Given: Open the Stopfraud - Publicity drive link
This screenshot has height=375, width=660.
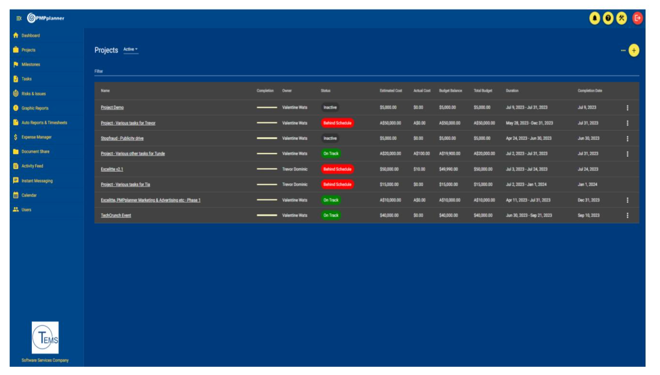Looking at the screenshot, I should (122, 138).
